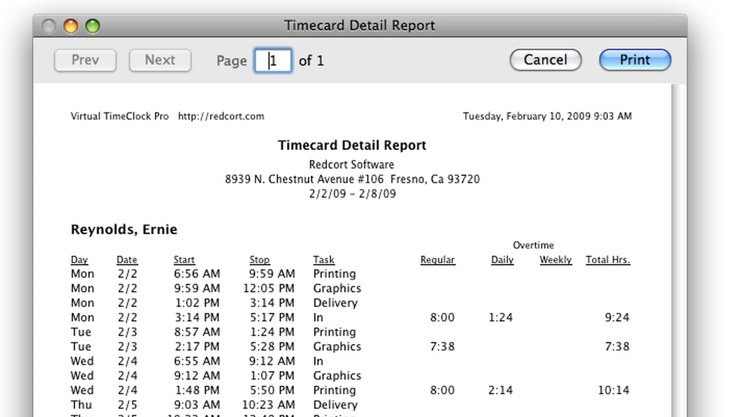This screenshot has height=417, width=742.
Task: Focus the Page number field
Action: tap(273, 60)
